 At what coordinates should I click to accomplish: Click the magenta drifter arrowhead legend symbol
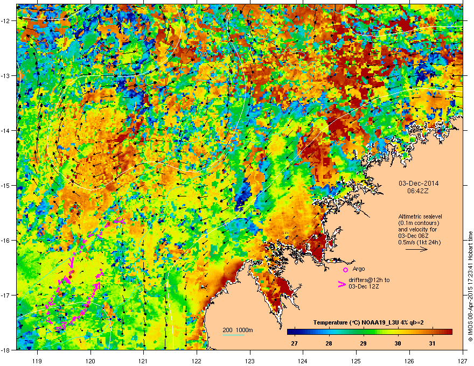click(341, 284)
